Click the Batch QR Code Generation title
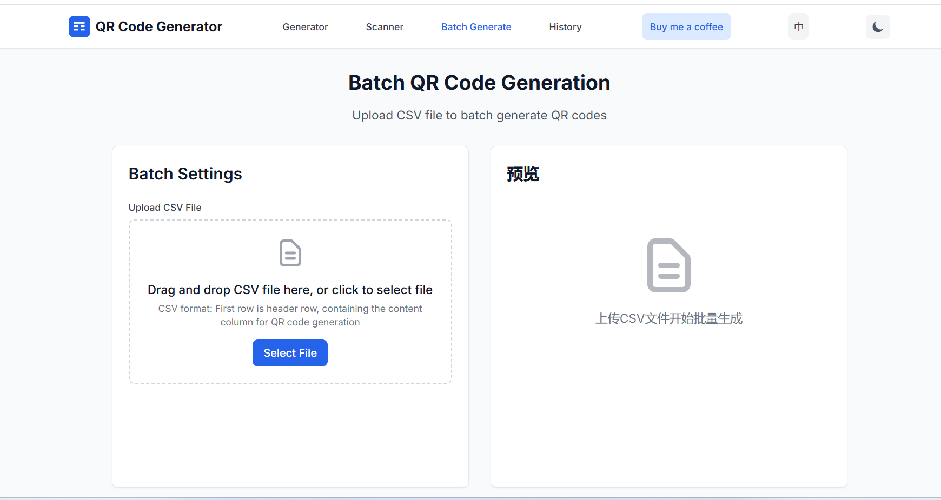 [x=479, y=82]
